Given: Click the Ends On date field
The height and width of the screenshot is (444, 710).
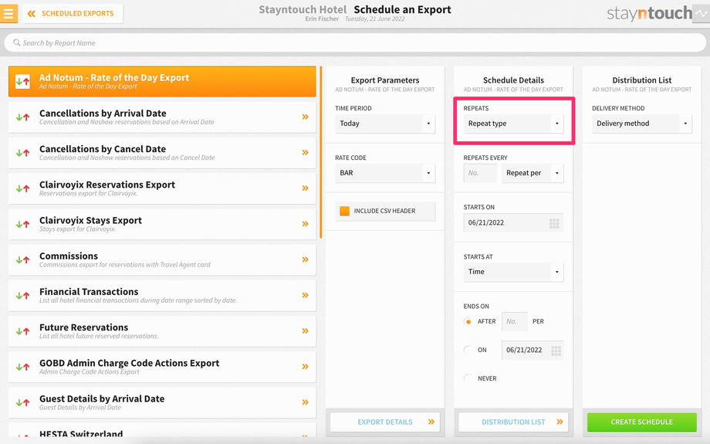Looking at the screenshot, I should [x=532, y=351].
